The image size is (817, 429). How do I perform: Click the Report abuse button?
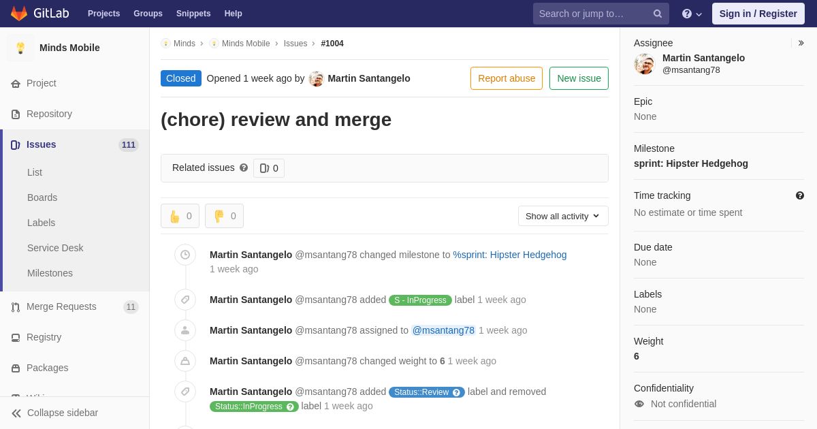[507, 78]
